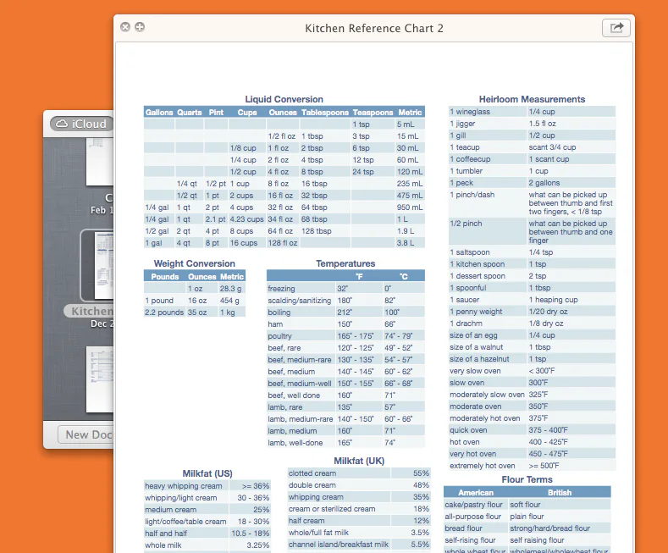The height and width of the screenshot is (553, 668).
Task: Close the Kitchen Reference Chart 2 preview
Action: (x=125, y=27)
